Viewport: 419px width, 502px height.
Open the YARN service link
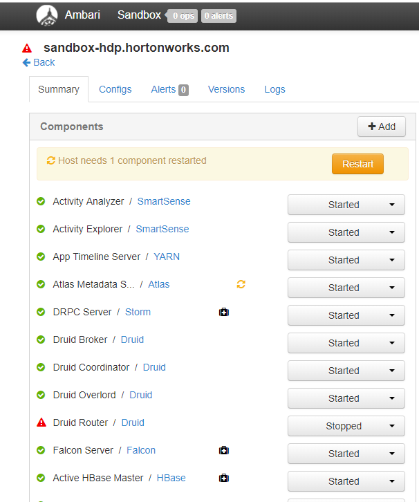pyautogui.click(x=167, y=257)
